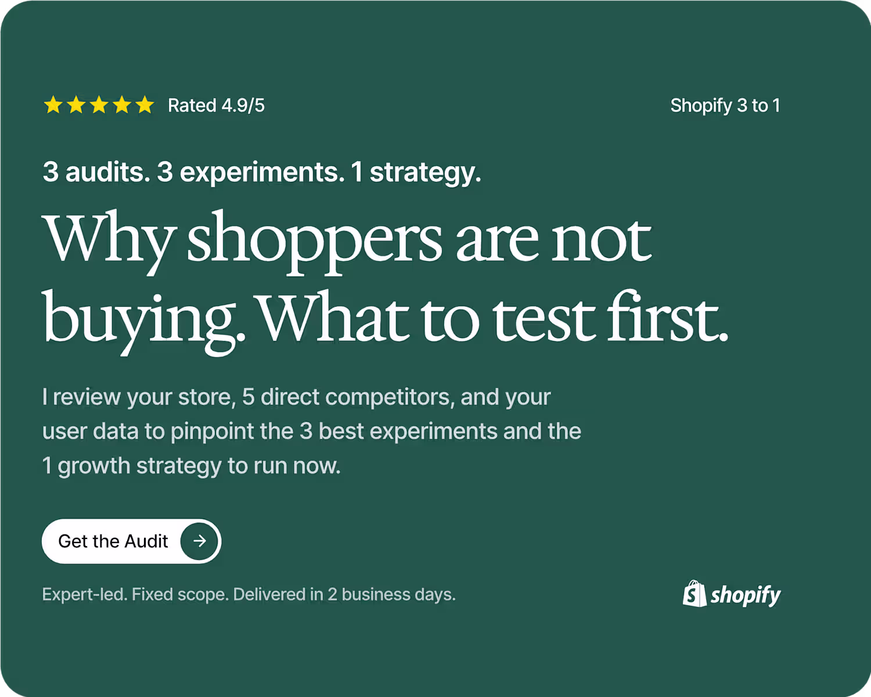Screen dimensions: 871x697
Task: Click 'Delivered in 2 business days.' text
Action: tap(344, 595)
